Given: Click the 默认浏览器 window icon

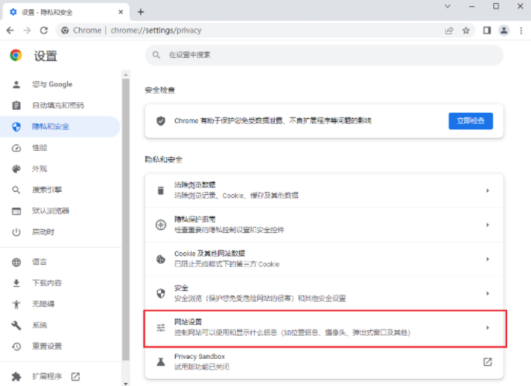Looking at the screenshot, I should pos(16,211).
